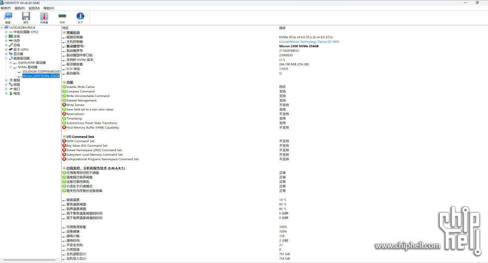
Task: Click the firmware value 23000020
Action: [x=286, y=55]
